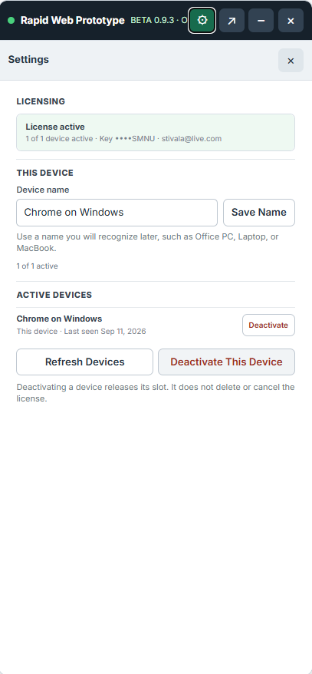Open the pop-out arrow icon in header
312x674 pixels.
(x=232, y=20)
